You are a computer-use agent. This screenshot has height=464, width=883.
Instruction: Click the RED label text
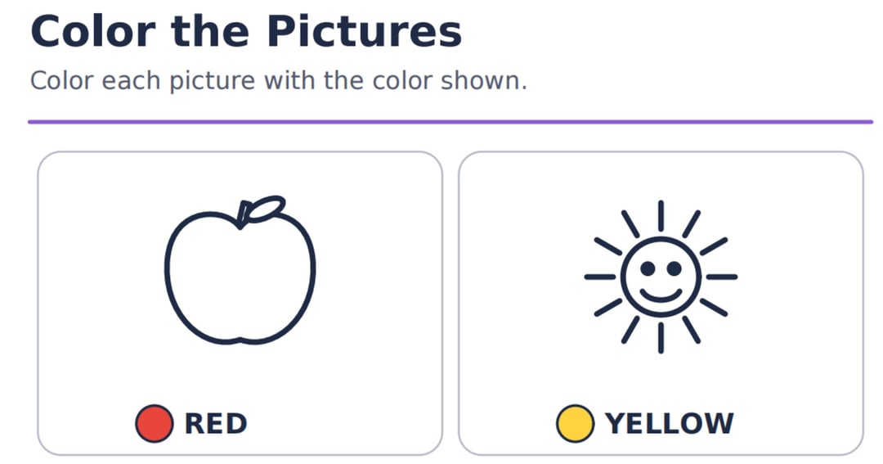(216, 423)
